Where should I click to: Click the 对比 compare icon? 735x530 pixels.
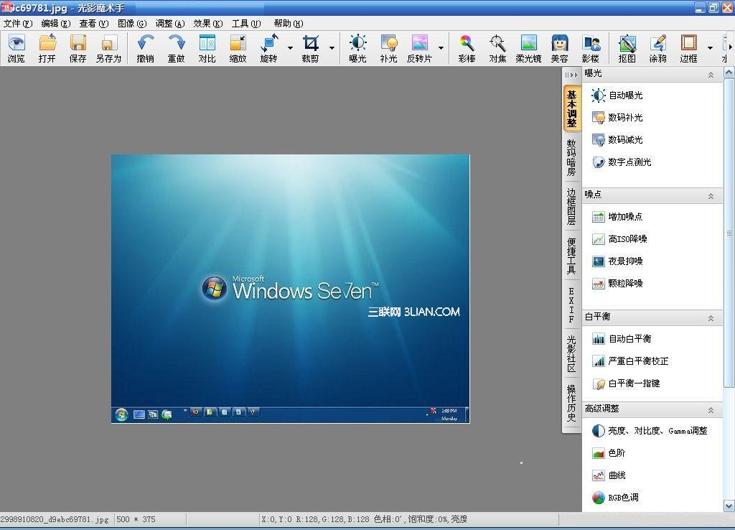tap(207, 48)
